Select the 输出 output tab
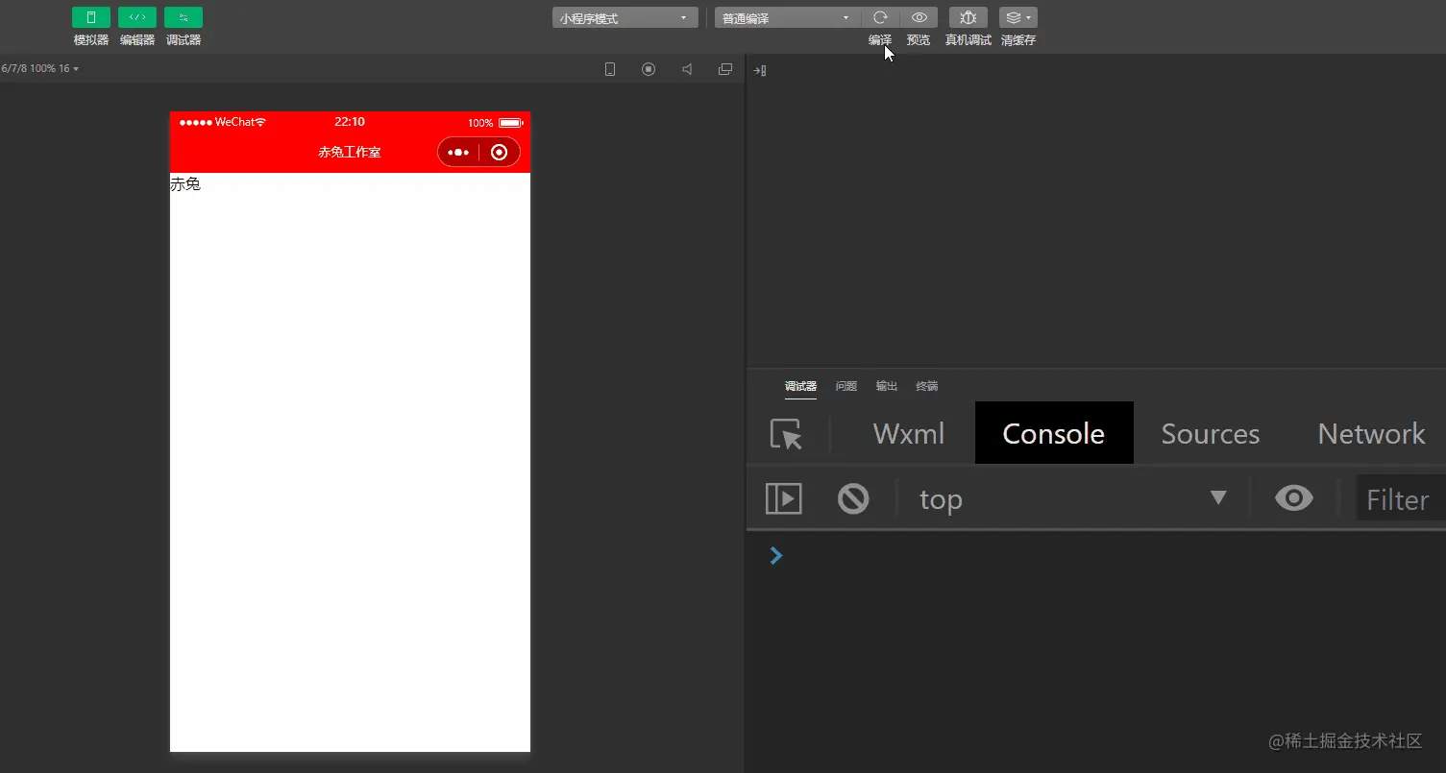This screenshot has width=1446, height=773. pos(887,386)
